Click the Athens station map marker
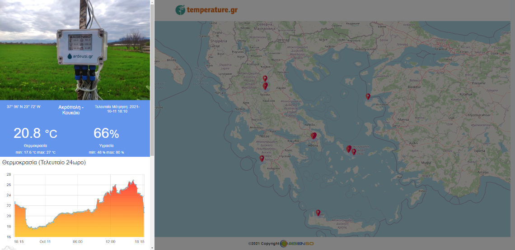515x250 pixels. tap(313, 136)
